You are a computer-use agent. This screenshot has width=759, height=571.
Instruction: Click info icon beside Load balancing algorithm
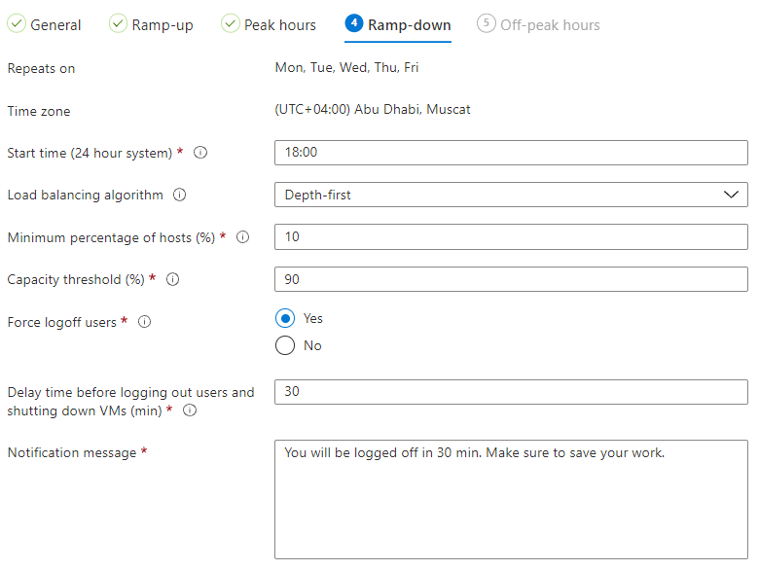click(x=179, y=195)
